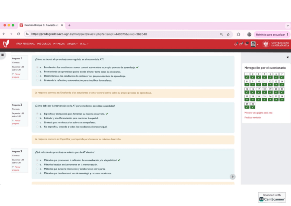
Task: Click the browser back arrow
Action: tap(4, 34)
